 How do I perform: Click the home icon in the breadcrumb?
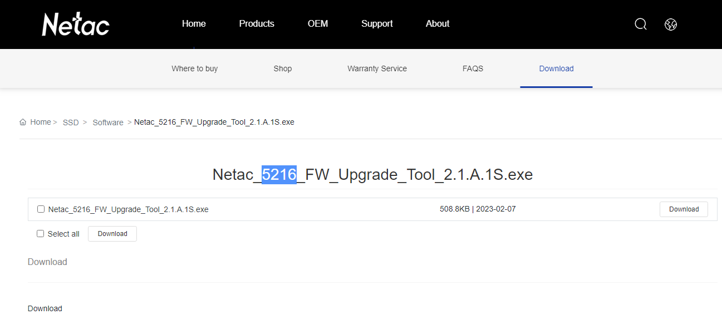(x=23, y=121)
